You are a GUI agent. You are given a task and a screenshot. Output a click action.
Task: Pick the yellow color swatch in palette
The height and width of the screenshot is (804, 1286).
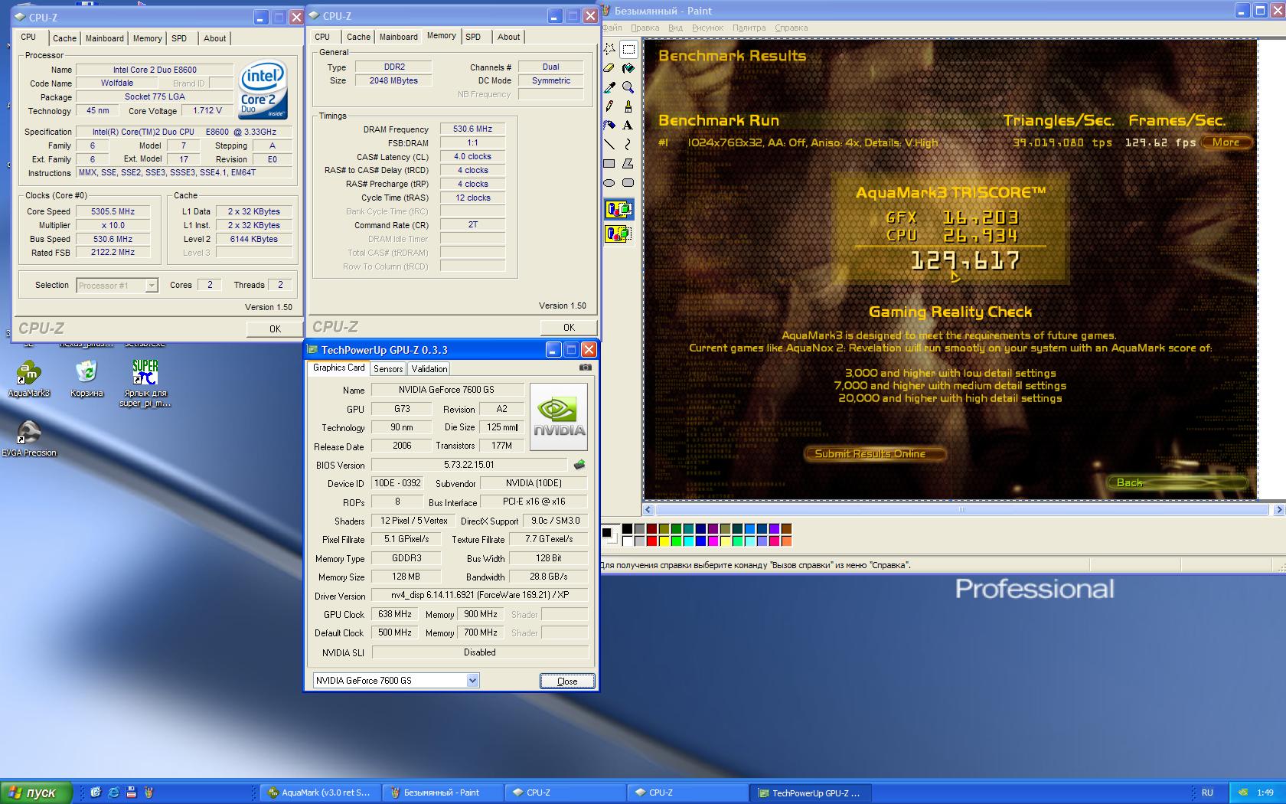(x=664, y=541)
